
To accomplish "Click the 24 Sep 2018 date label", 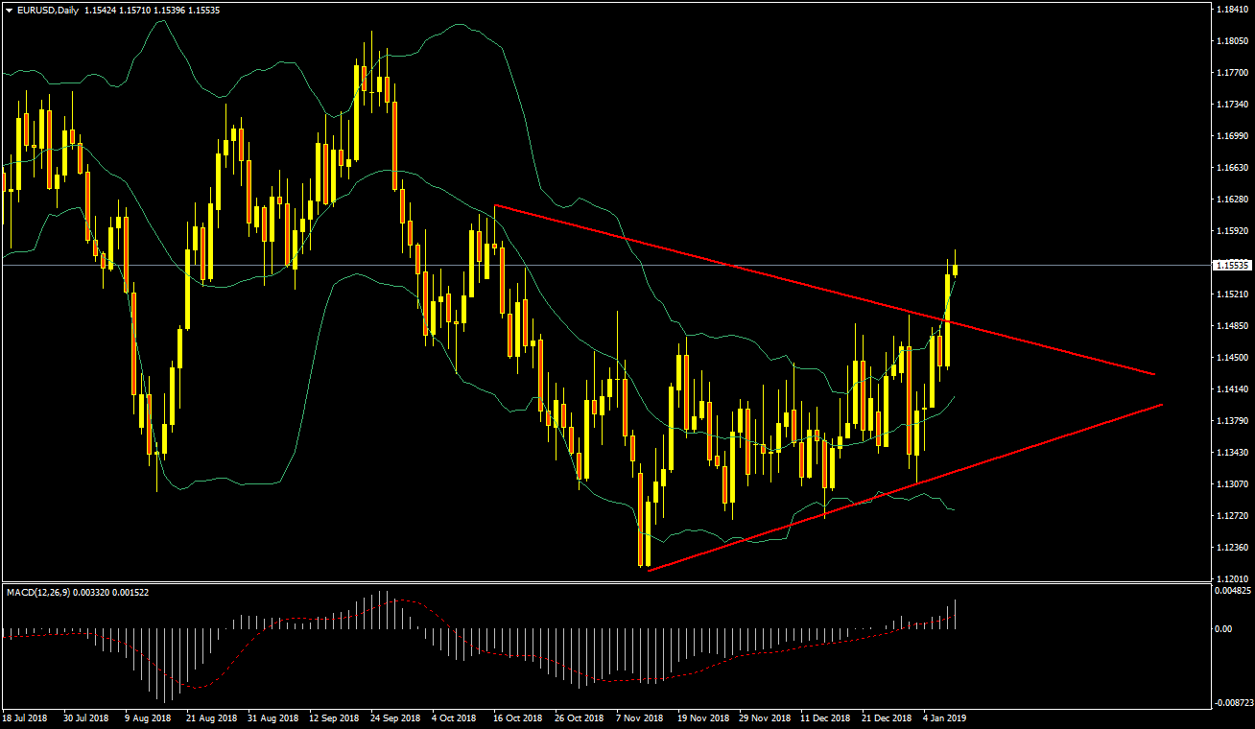I will tap(394, 717).
